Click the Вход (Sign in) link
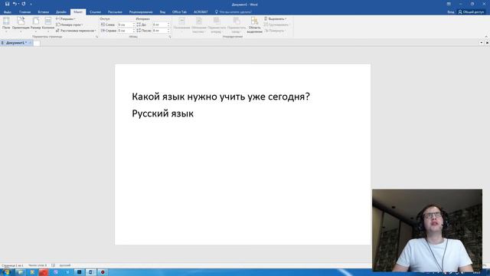490x276 pixels. point(451,12)
